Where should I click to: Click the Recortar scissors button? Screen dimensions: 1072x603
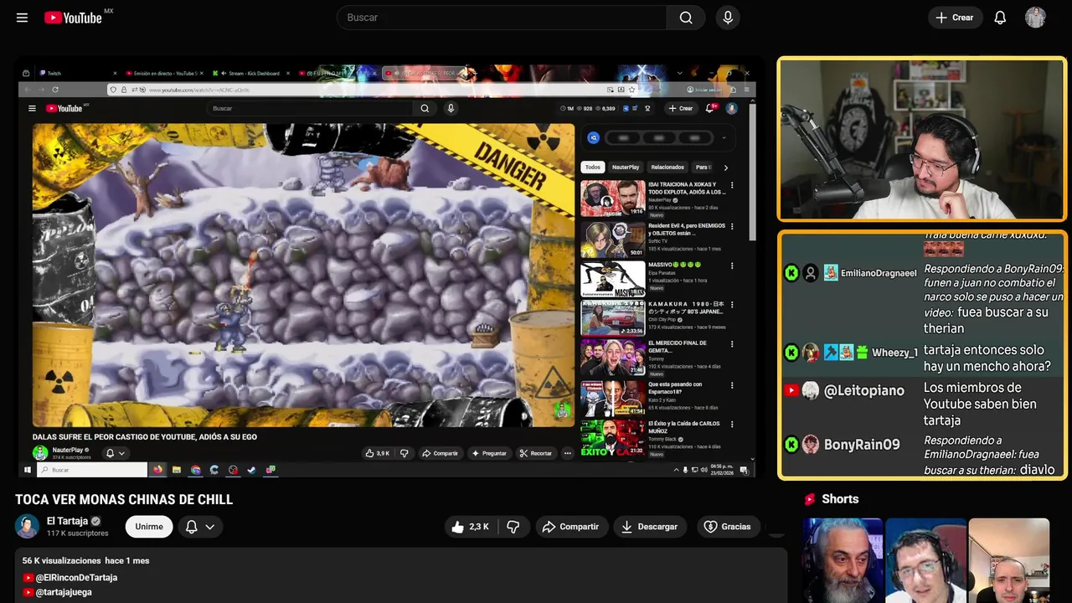[536, 453]
